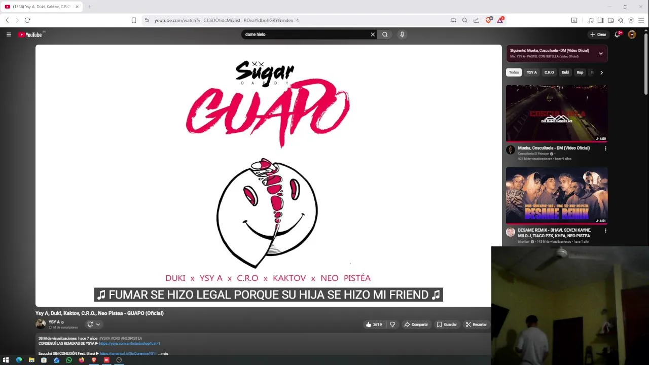Collapse the playlist panel chevron
649x365 pixels.
(x=601, y=53)
